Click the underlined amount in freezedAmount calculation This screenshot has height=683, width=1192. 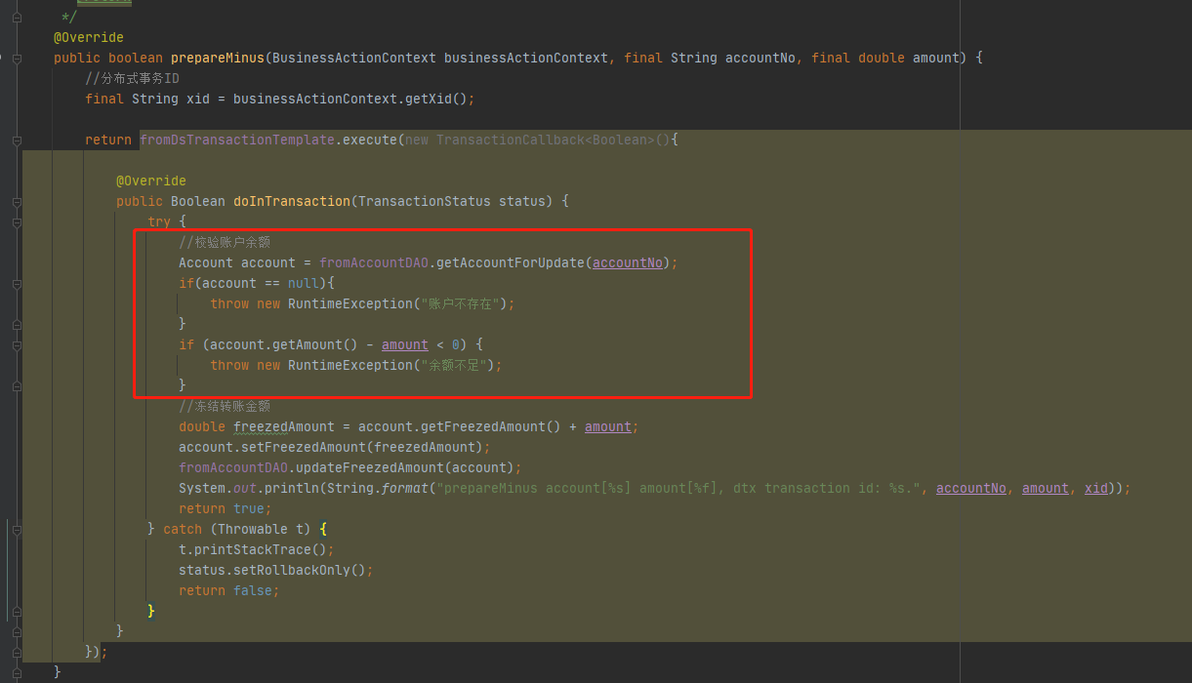tap(607, 426)
